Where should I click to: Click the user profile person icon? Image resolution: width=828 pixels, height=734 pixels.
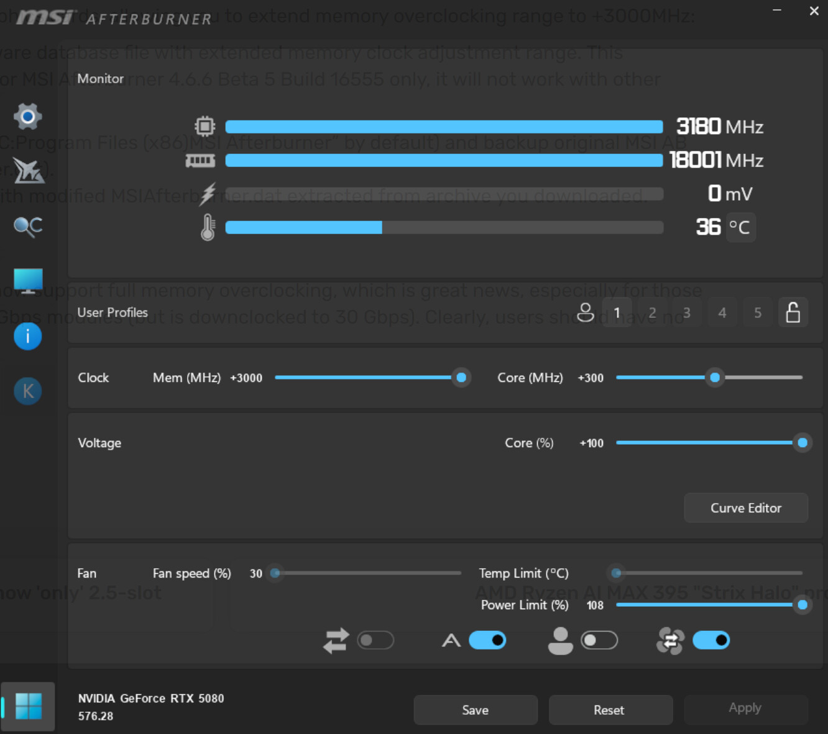585,312
